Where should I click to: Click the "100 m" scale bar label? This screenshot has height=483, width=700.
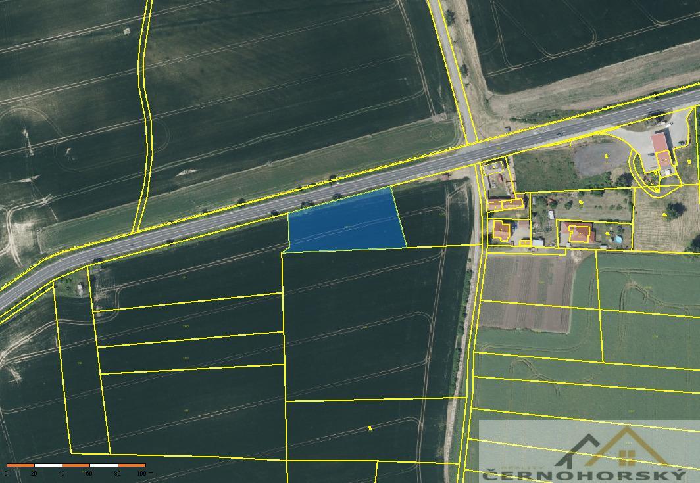[144, 473]
